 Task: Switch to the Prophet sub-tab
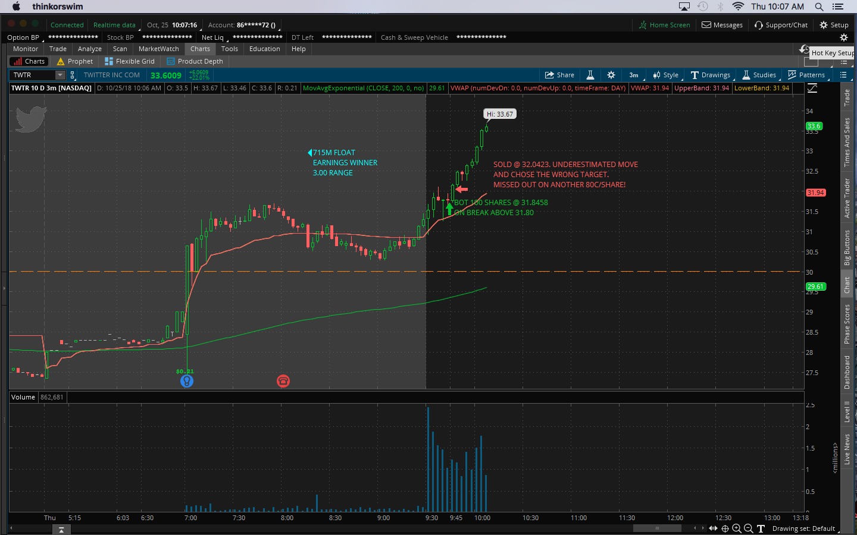coord(75,61)
